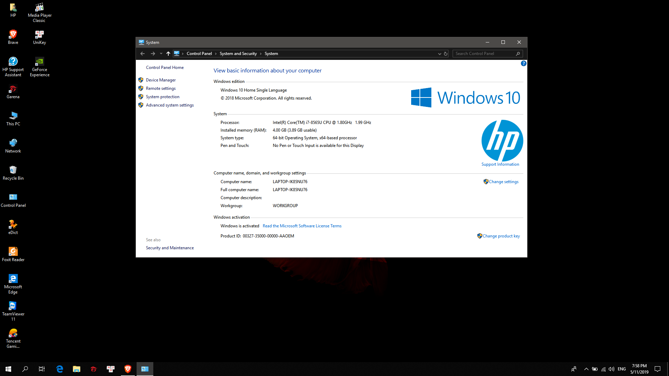Viewport: 669px width, 376px height.
Task: Open taskbar search magnifier
Action: 25,369
